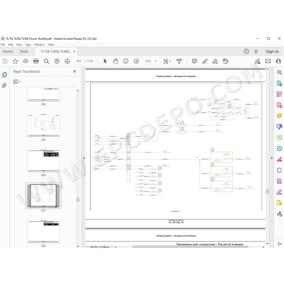The height and width of the screenshot is (284, 284).
Task: Open Edit PDF tool in right pane
Action: [x=279, y=94]
